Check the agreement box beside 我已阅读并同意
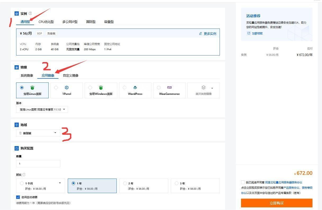The width and height of the screenshot is (322, 210). 243,182
